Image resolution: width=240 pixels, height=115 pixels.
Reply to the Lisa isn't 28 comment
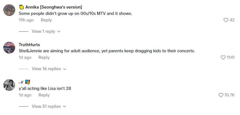click(x=44, y=95)
